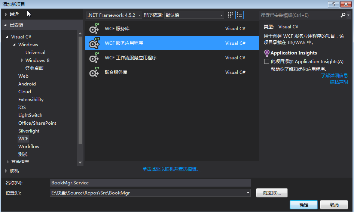Expand the 最近 section
The height and width of the screenshot is (212, 354).
point(6,14)
